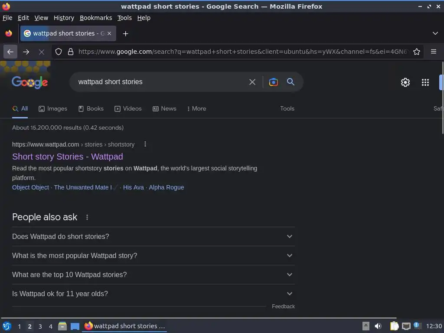Click the show desktop taskbar icon
Screen dimensions: 444x333
[75, 326]
